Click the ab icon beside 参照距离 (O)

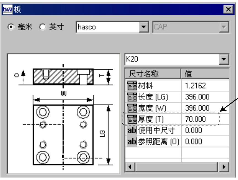tap(132, 142)
